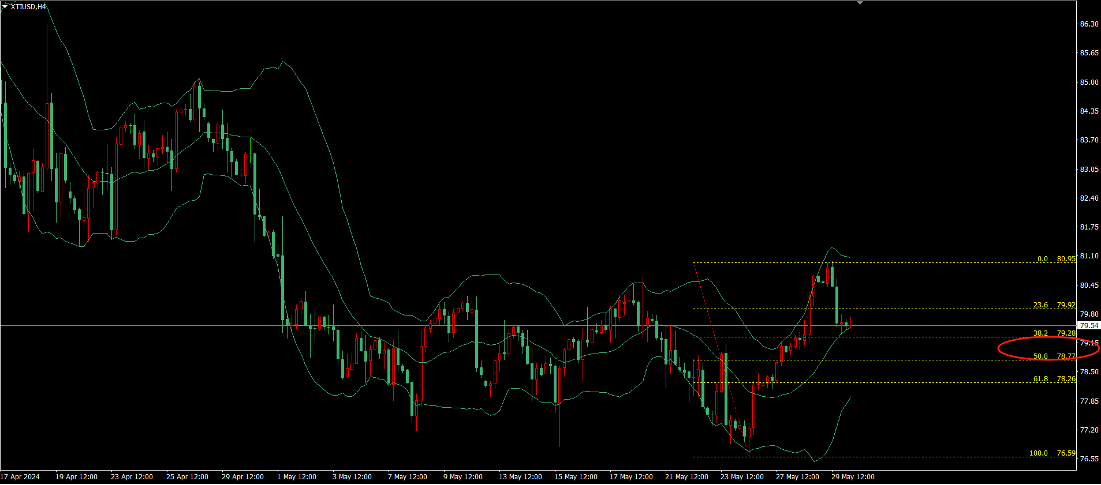Click the 1 May 12:00 time label
This screenshot has height=485, width=1101.
(297, 477)
